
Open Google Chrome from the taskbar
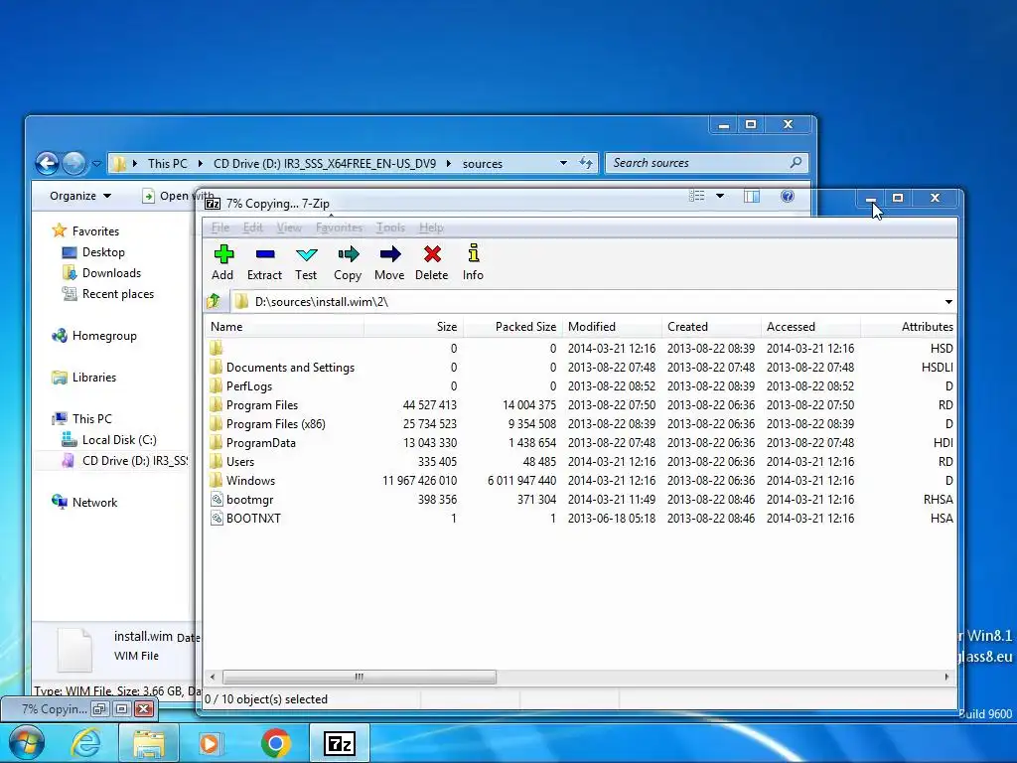(276, 743)
